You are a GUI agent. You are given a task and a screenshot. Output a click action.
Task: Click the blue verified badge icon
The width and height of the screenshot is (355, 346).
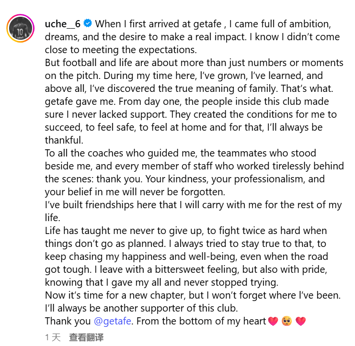(88, 23)
